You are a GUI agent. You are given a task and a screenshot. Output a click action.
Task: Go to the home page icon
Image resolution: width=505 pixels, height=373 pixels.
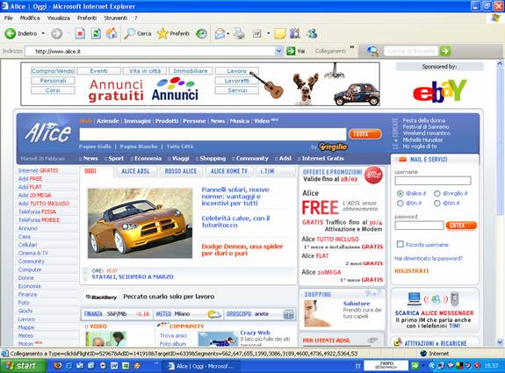coord(112,33)
